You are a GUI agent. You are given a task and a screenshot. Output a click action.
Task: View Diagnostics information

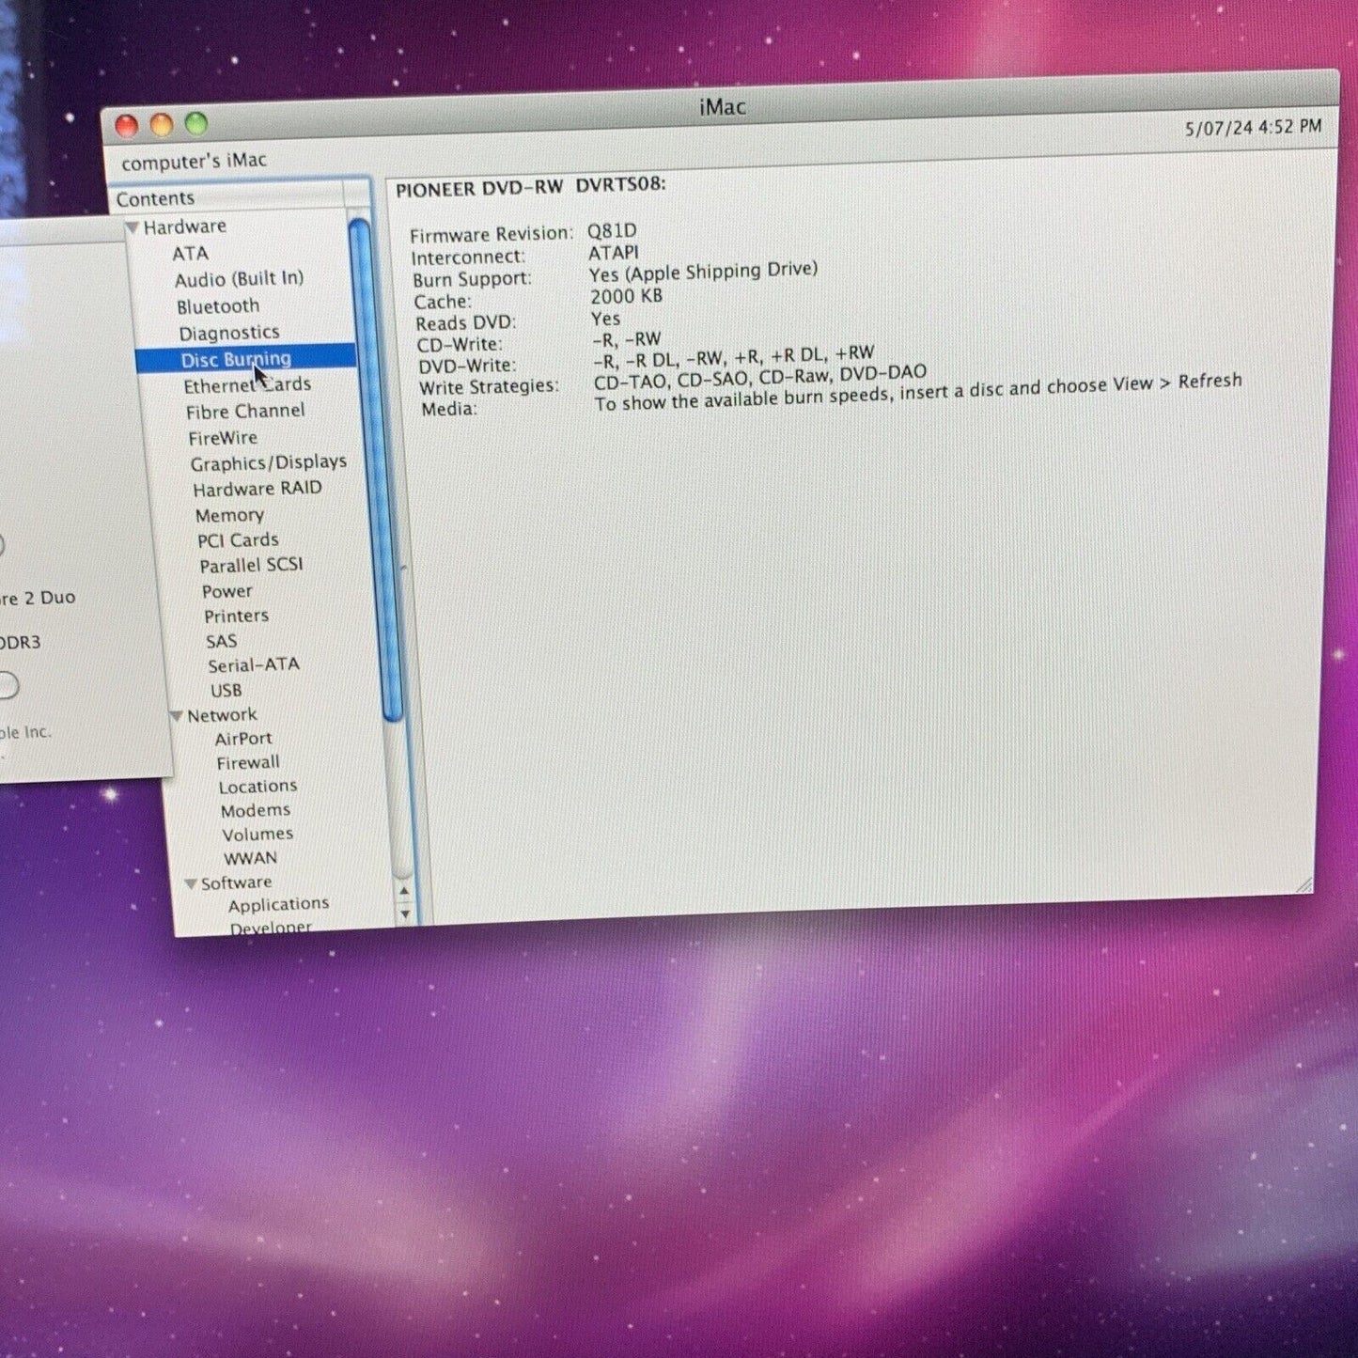pos(231,332)
